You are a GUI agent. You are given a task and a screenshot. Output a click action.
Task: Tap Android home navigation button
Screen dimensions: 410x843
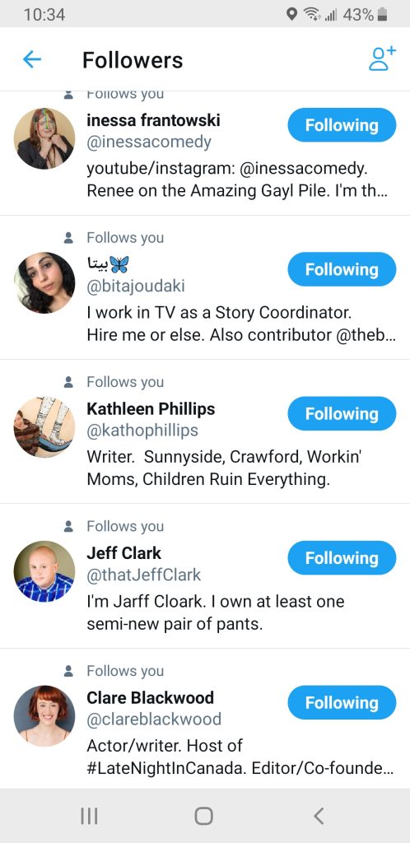[203, 816]
